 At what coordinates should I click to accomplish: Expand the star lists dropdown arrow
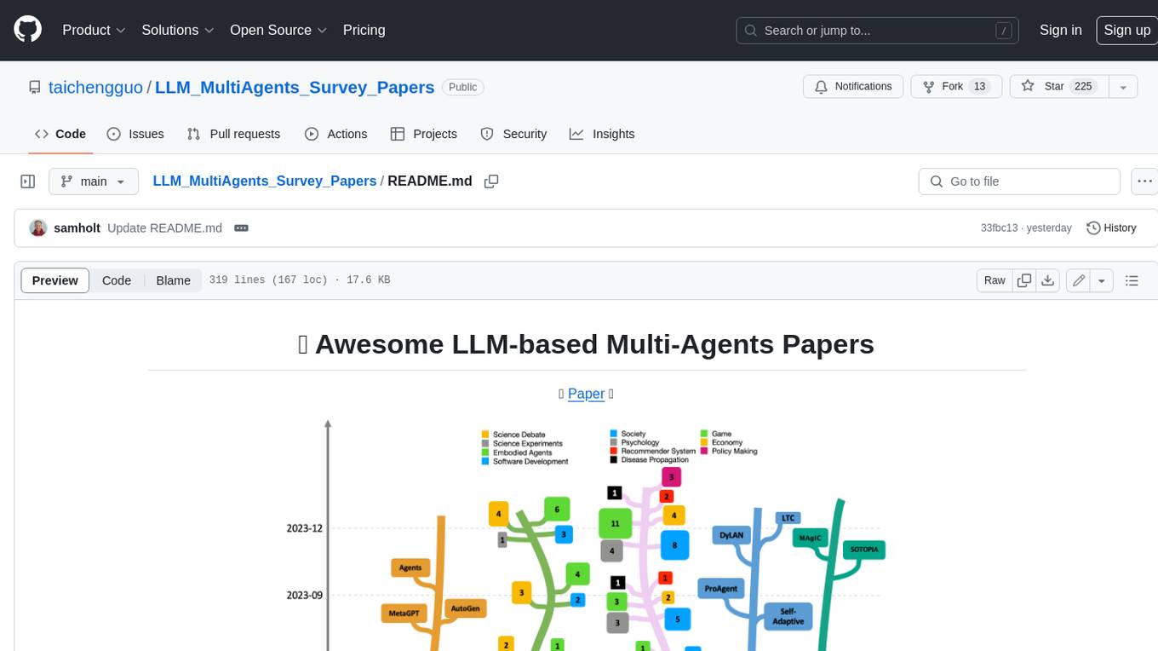[x=1123, y=87]
